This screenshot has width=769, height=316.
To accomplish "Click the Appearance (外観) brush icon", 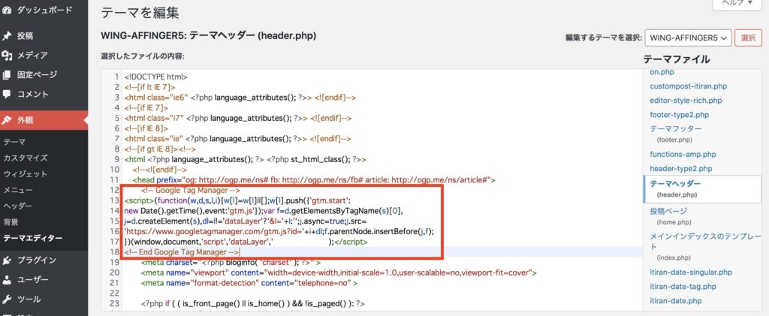I will (x=7, y=120).
